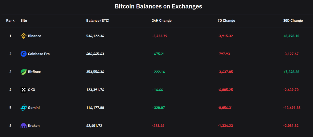This screenshot has width=313, height=137.
Task: Click the Gemini logo icon
Action: tap(23, 108)
